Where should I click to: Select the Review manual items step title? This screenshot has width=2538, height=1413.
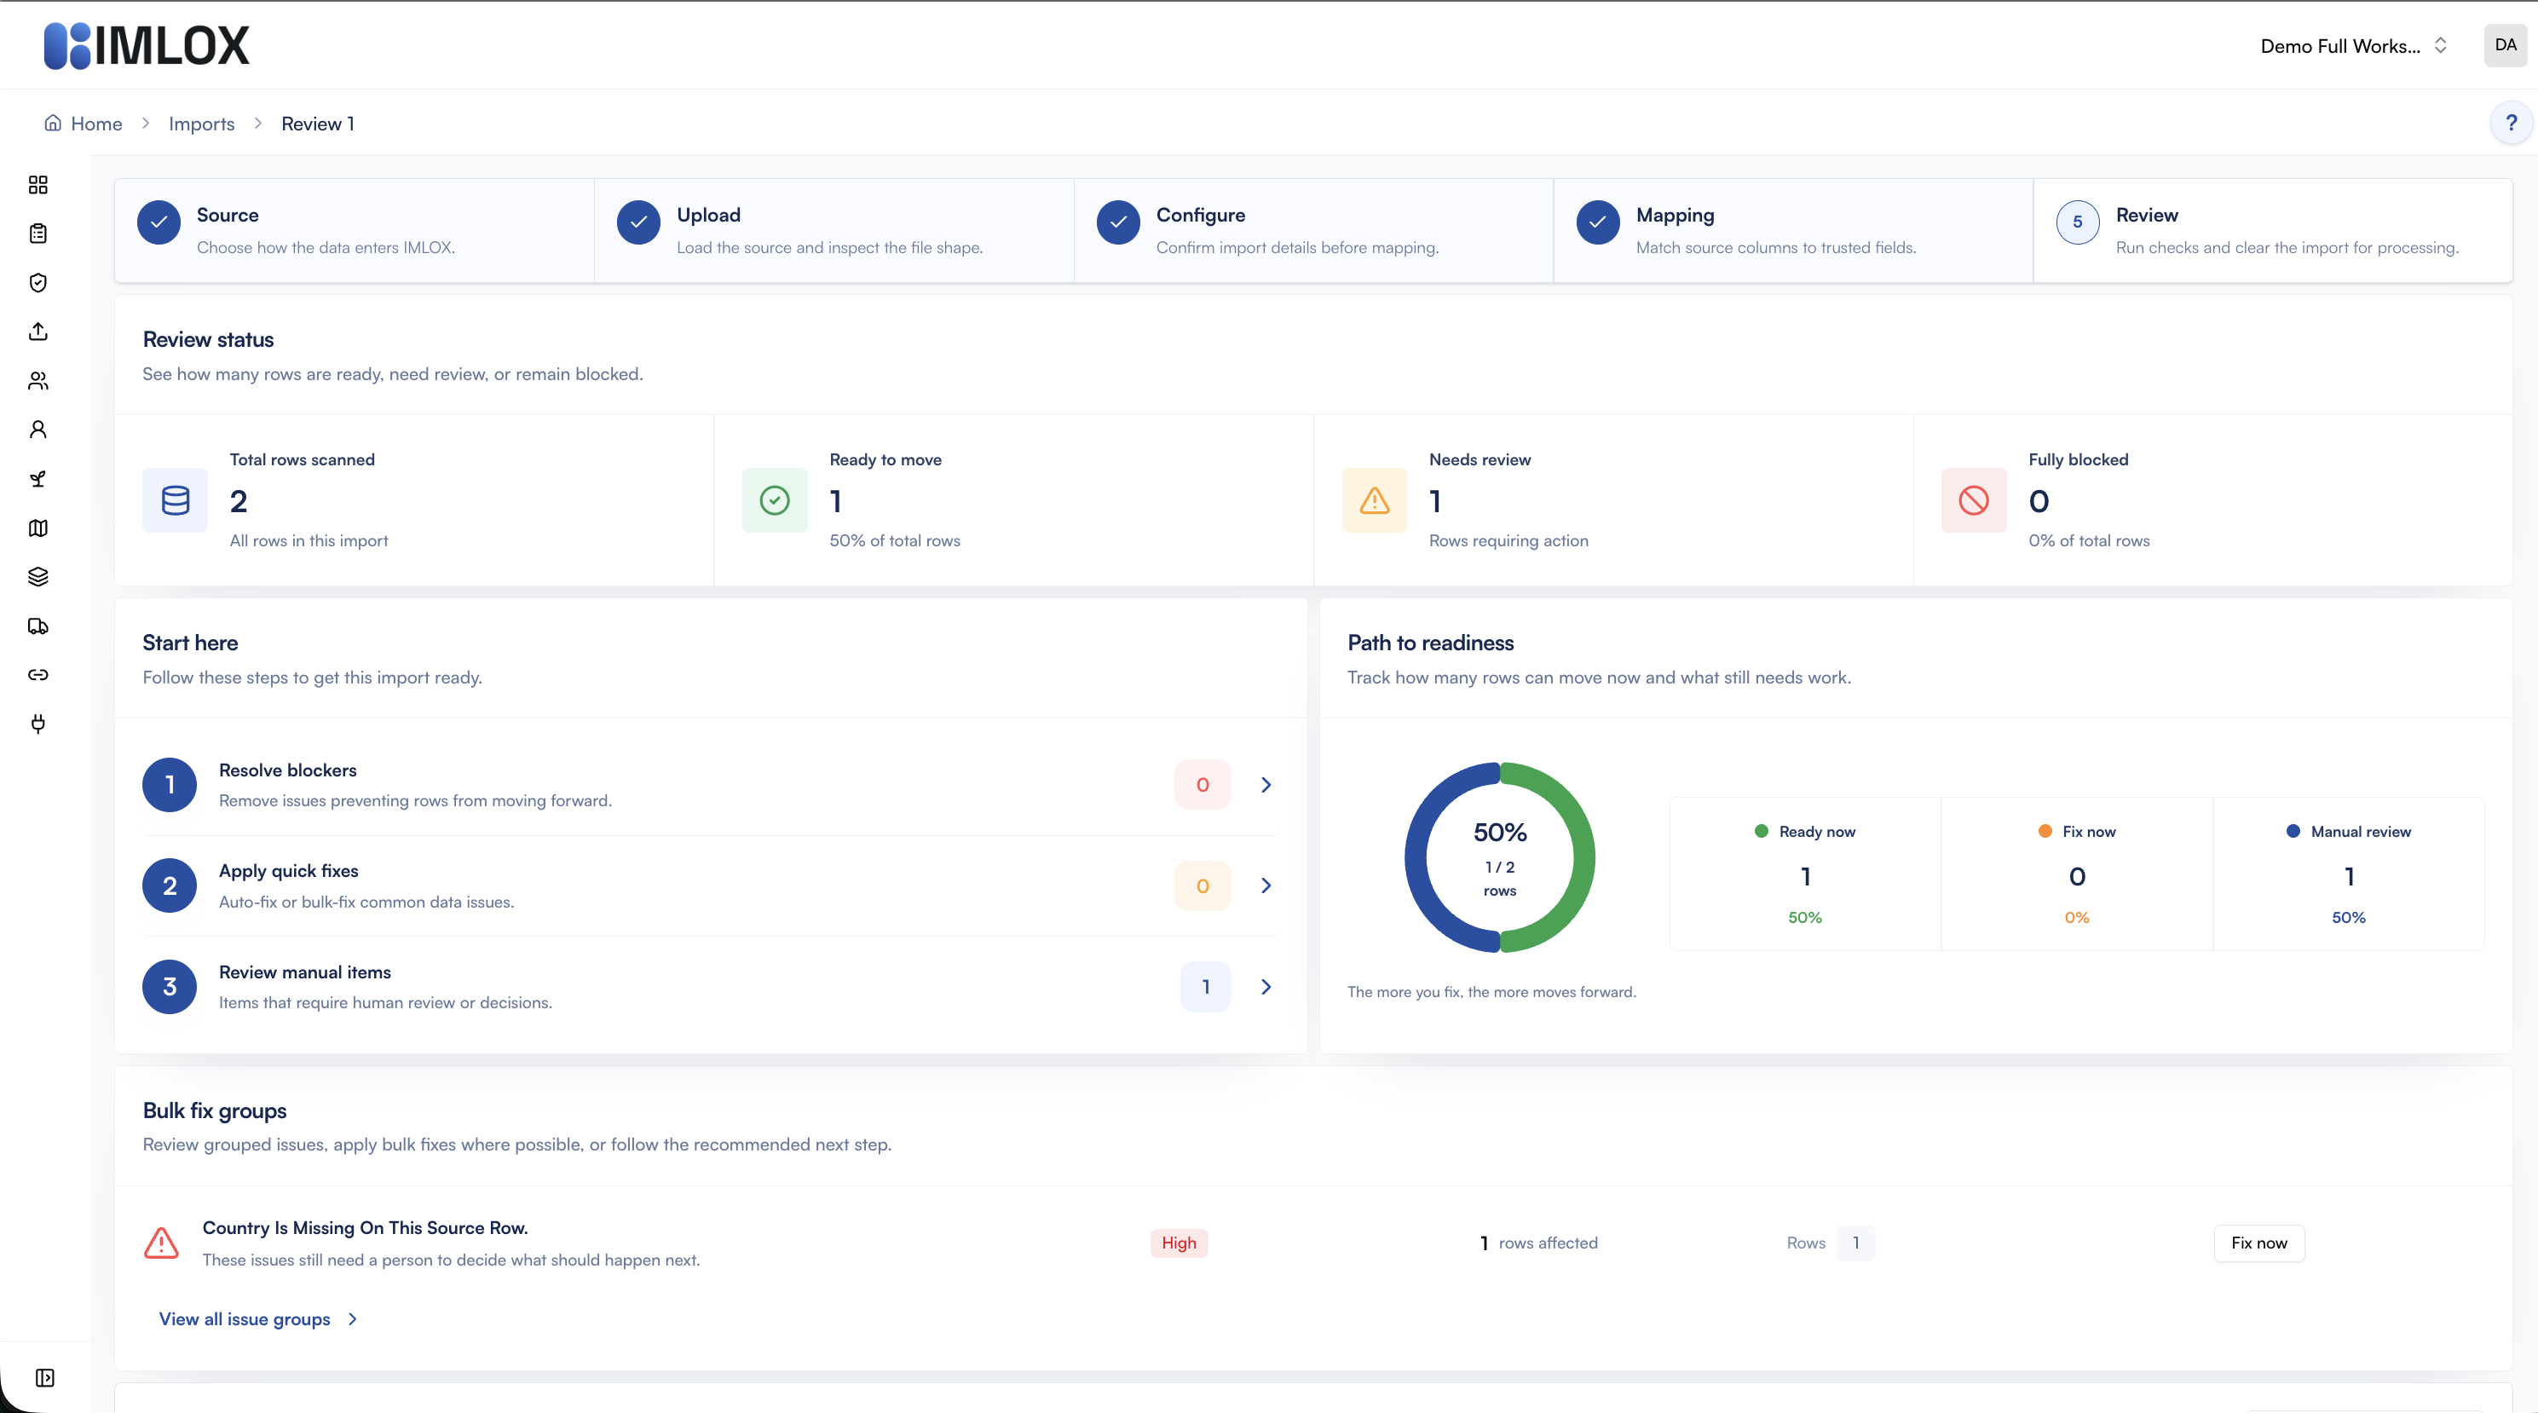304,972
